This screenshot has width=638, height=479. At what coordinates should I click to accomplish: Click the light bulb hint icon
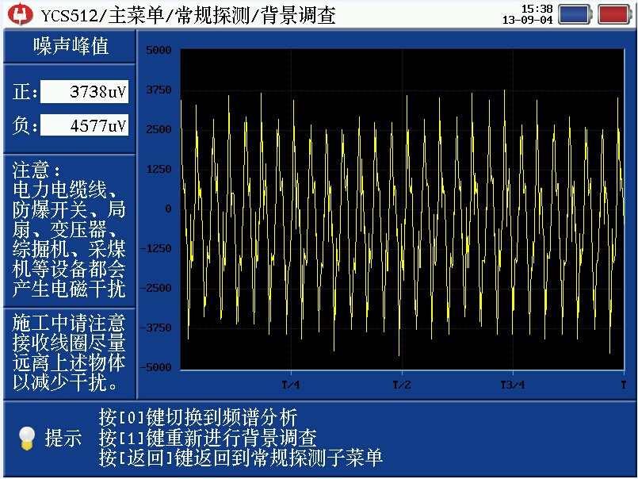tap(27, 437)
